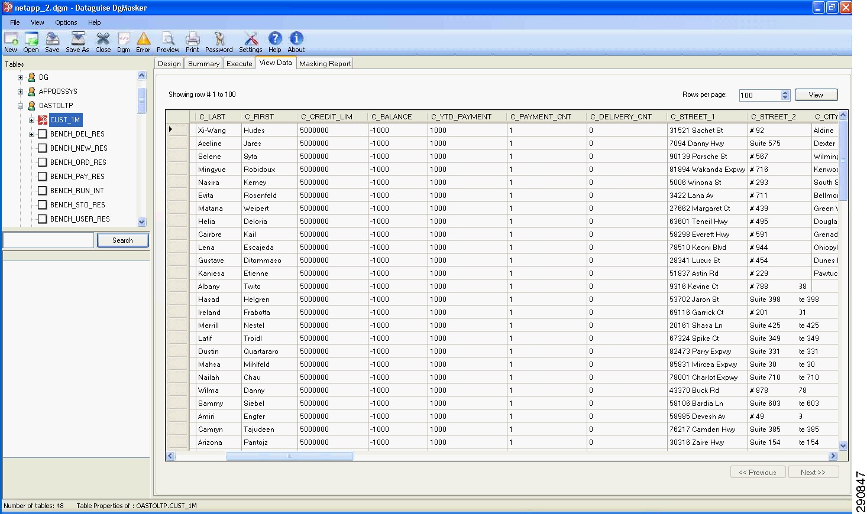Check the BENCH_RUN_INT table checkbox

43,191
